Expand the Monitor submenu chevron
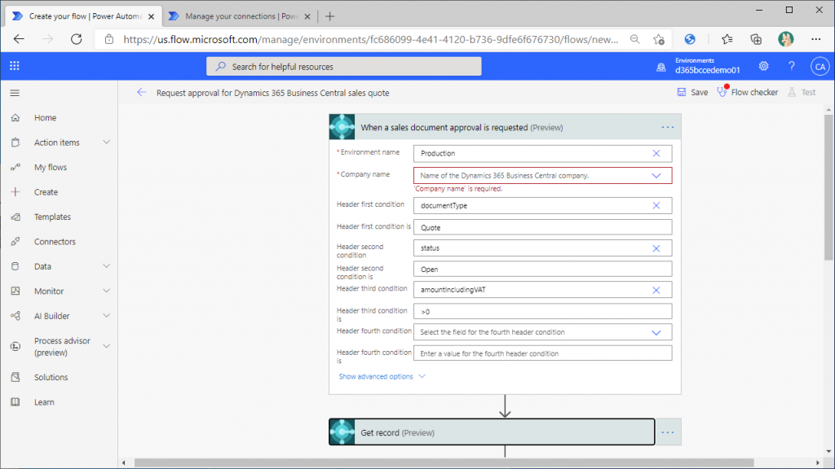Image resolution: width=835 pixels, height=469 pixels. pyautogui.click(x=107, y=291)
